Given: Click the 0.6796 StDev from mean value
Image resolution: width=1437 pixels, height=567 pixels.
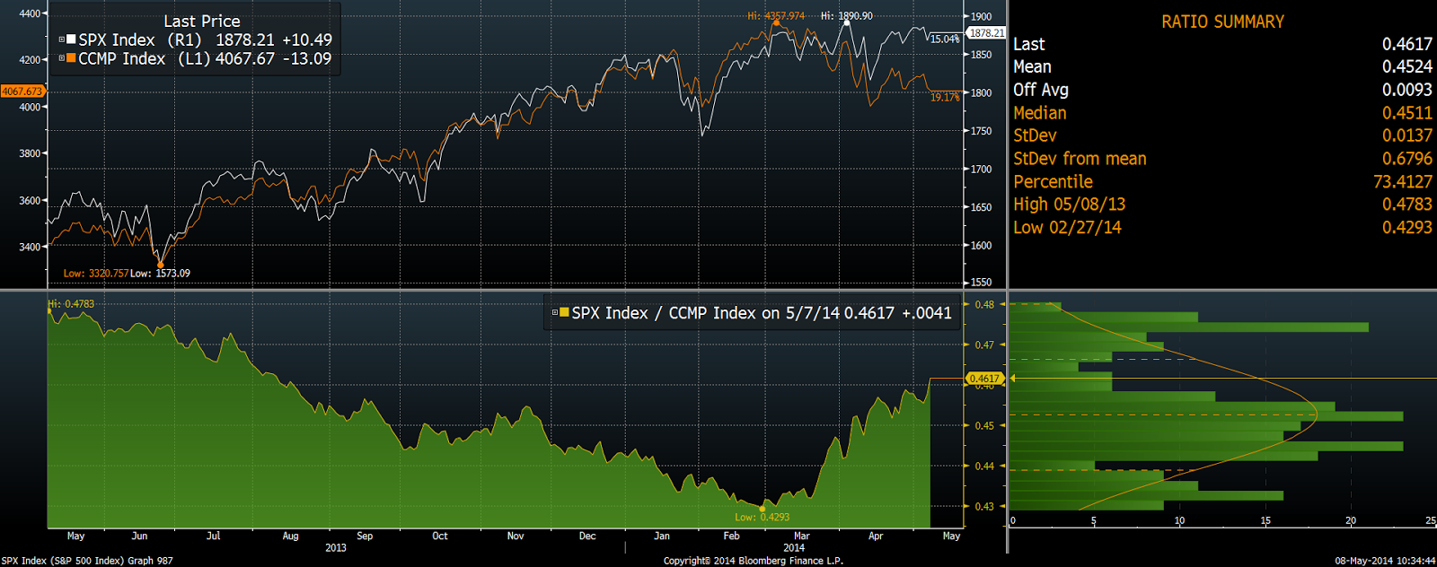Looking at the screenshot, I should point(1407,159).
